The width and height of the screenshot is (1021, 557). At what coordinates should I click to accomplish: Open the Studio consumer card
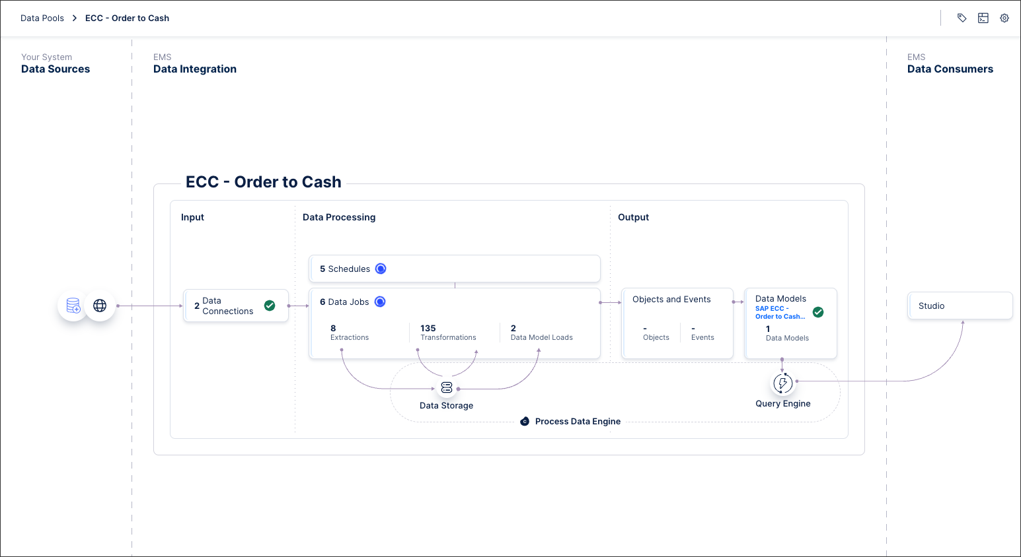[x=960, y=306]
